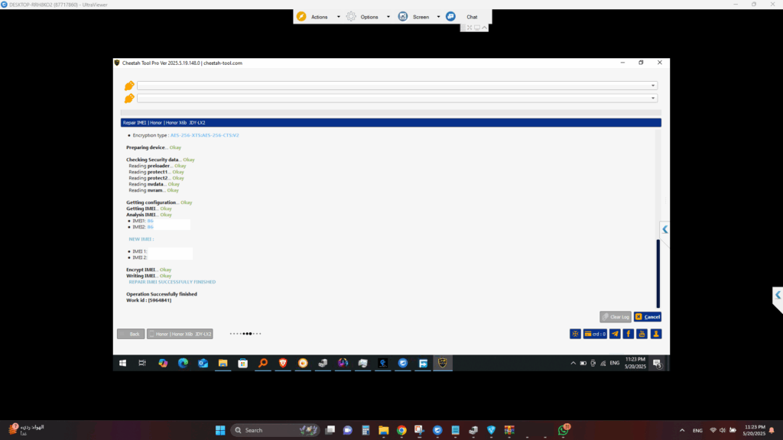Open the second combo box dropdown arrow
This screenshot has width=783, height=440.
point(653,98)
